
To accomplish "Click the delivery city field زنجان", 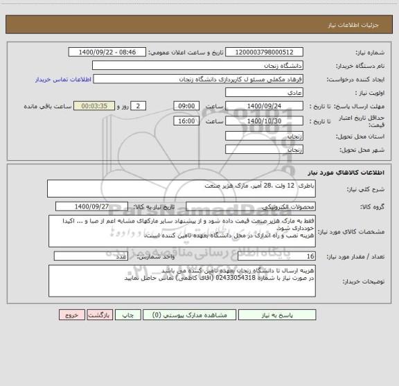I will (x=264, y=150).
